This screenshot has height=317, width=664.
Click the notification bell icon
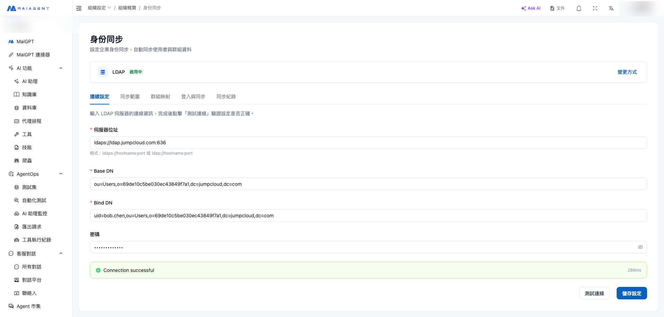tap(579, 8)
